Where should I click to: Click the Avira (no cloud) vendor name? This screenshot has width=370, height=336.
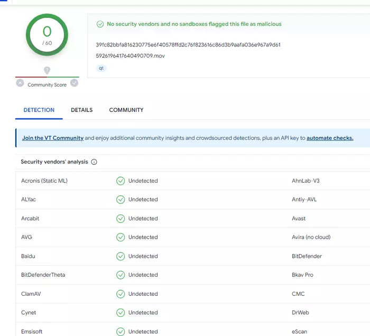click(311, 237)
